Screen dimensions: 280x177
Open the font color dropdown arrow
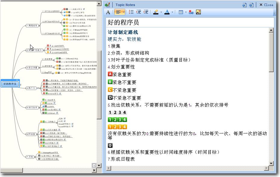click(x=173, y=12)
